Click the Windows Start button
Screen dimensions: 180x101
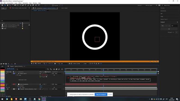[x=2, y=99]
